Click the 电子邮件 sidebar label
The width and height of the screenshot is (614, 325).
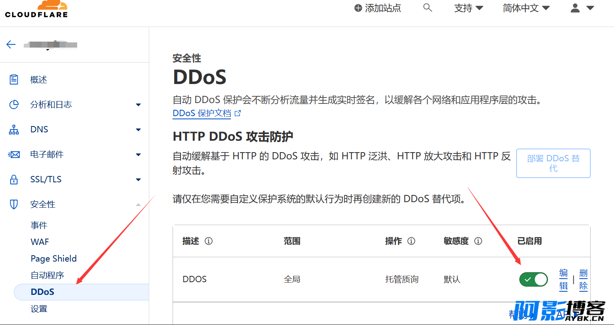tap(47, 155)
